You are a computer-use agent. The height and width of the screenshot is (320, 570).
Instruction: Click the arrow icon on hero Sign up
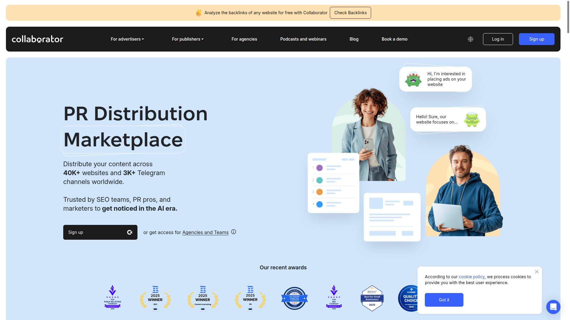(130, 232)
